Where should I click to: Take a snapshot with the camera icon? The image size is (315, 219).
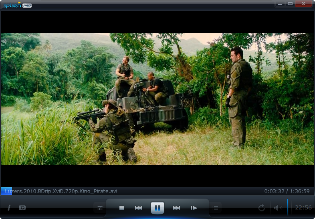tap(22, 207)
